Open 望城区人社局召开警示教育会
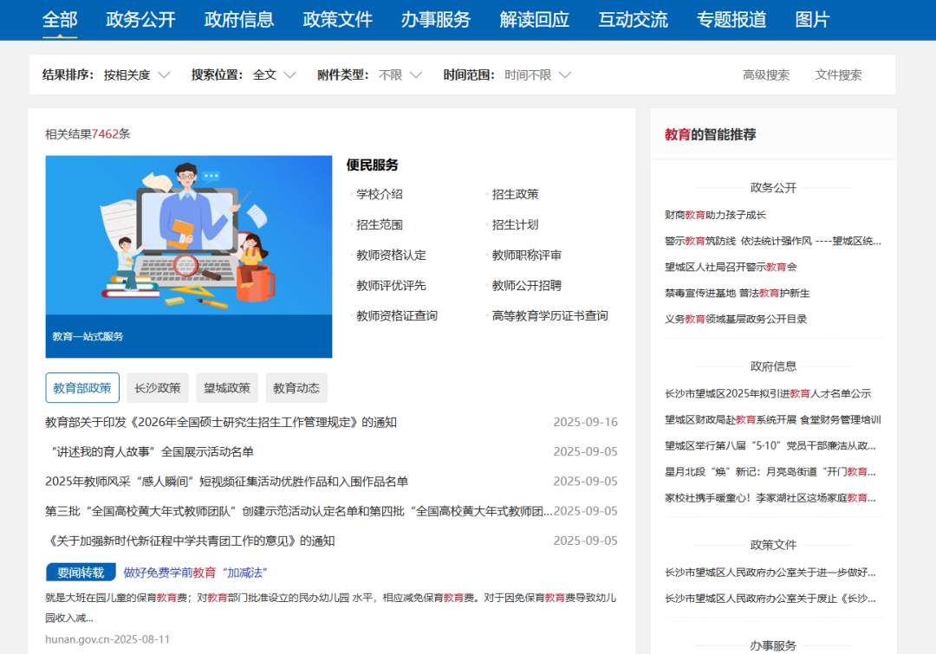The width and height of the screenshot is (936, 654). pos(731,267)
